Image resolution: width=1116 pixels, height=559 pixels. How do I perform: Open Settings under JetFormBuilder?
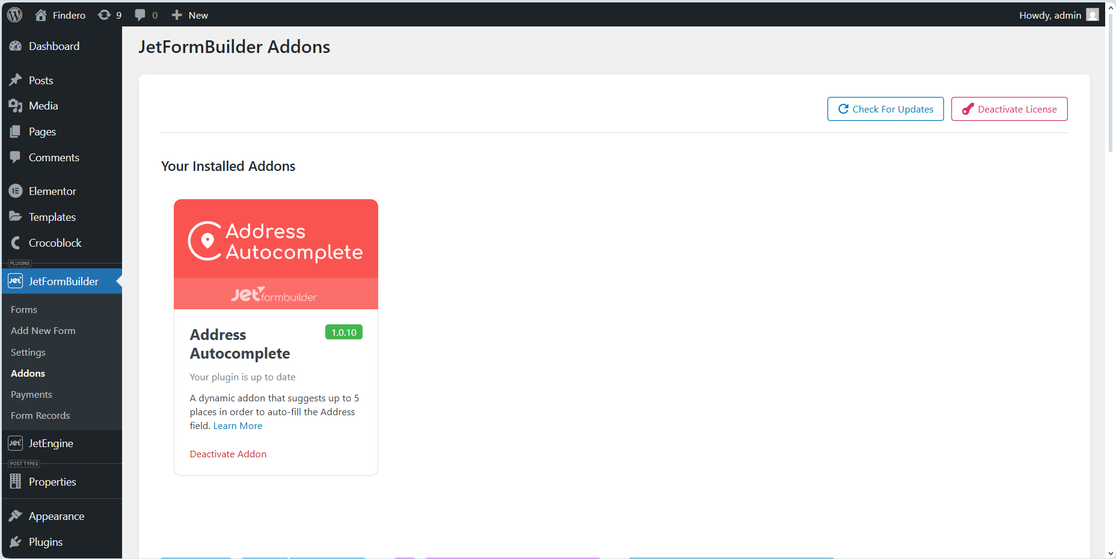pos(28,352)
